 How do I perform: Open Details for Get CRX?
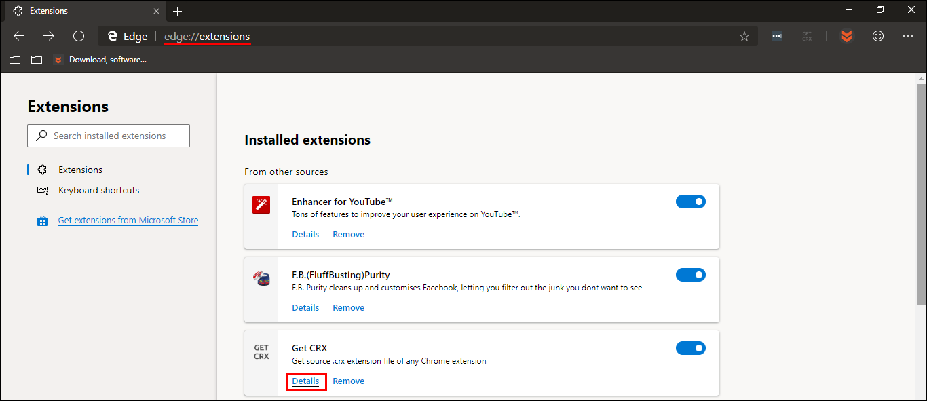tap(305, 381)
